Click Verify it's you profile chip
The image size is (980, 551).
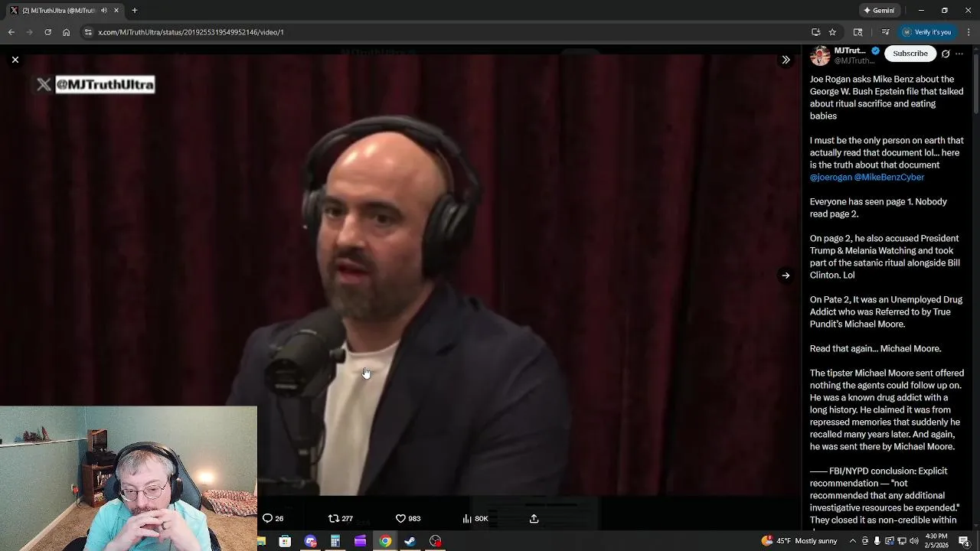[x=926, y=32]
